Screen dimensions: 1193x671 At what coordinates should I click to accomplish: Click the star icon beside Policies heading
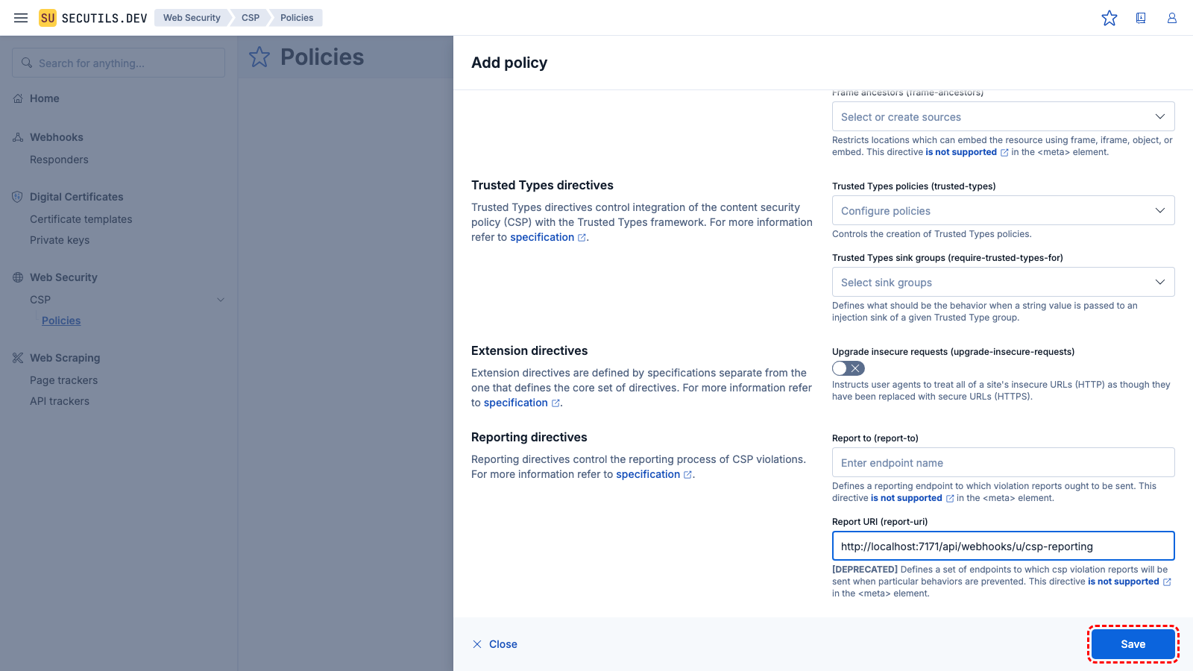[x=259, y=57]
